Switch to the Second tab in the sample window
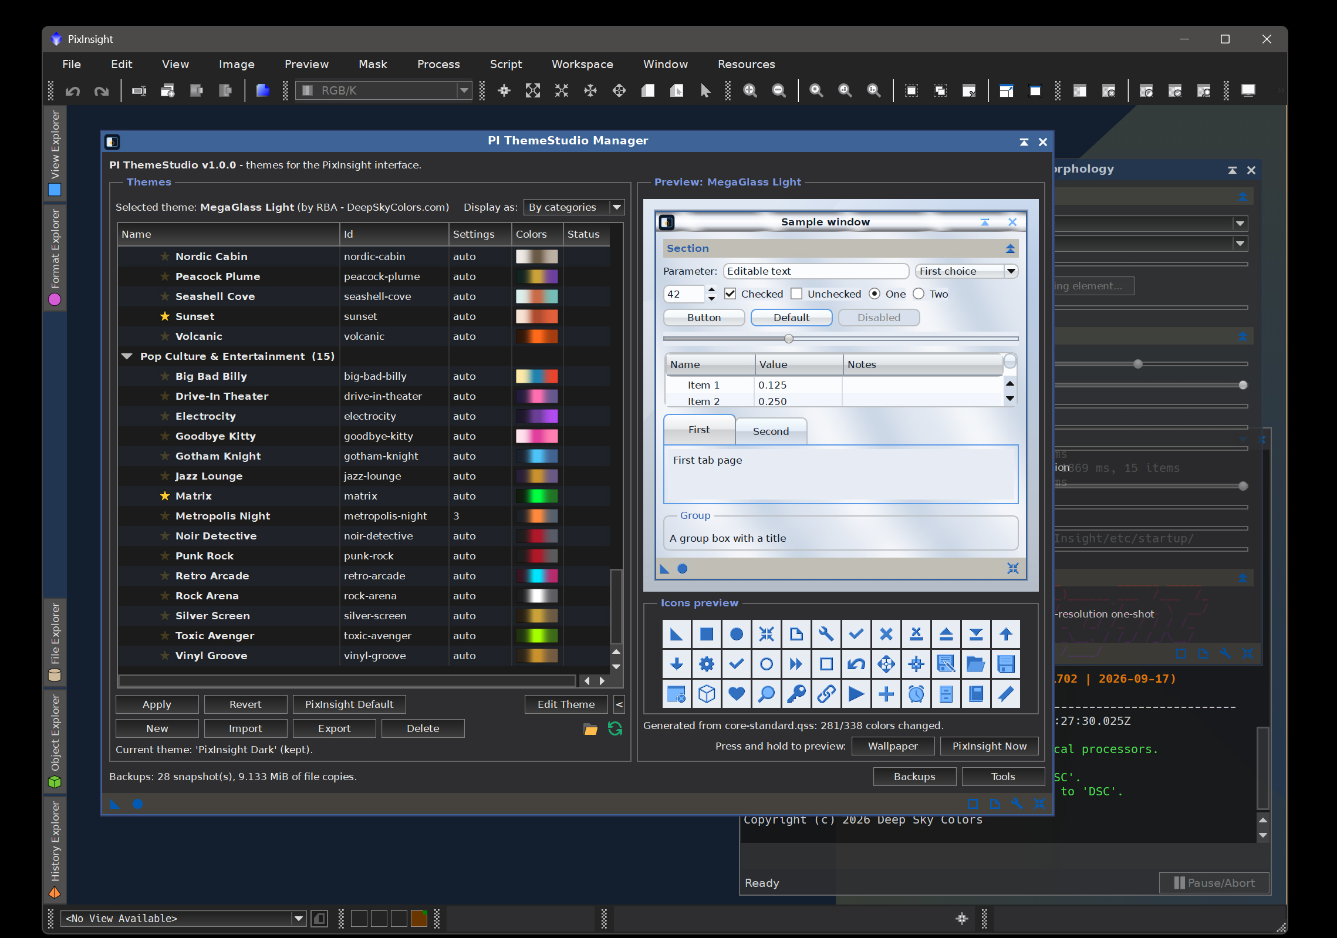This screenshot has width=1337, height=938. (771, 431)
